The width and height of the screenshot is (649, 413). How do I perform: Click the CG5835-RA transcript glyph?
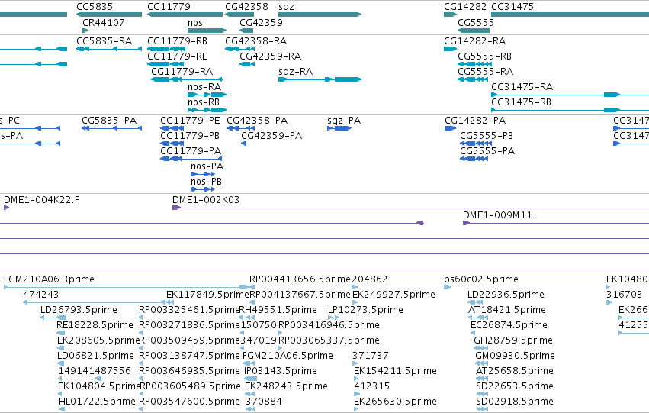pyautogui.click(x=109, y=49)
